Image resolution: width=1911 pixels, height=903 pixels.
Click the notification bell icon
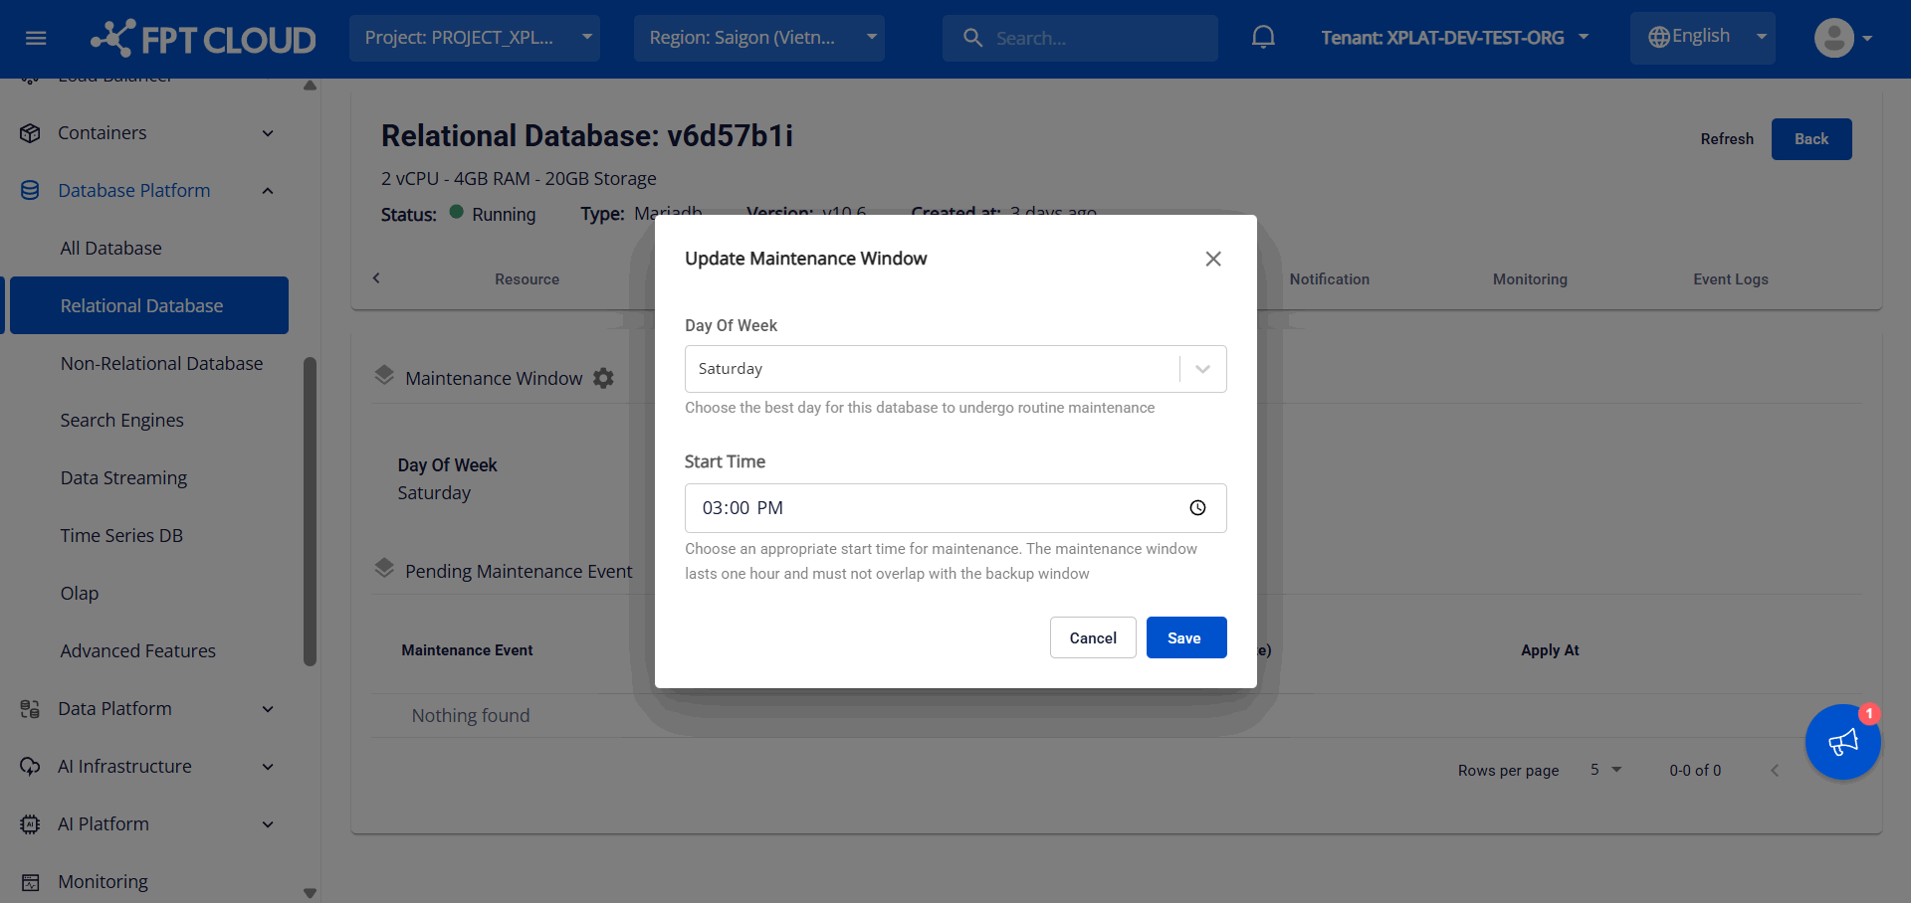(x=1263, y=38)
